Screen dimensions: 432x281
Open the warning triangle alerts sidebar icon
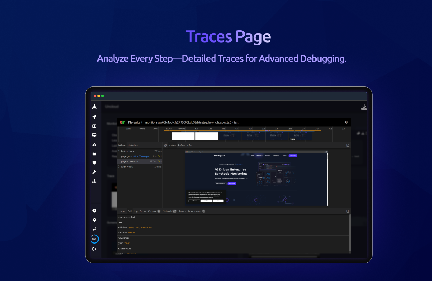tap(95, 144)
